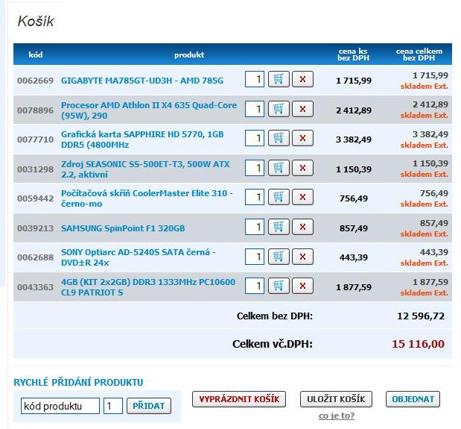Open the 'co je to?' link
The width and height of the screenshot is (461, 429).
coord(337,416)
